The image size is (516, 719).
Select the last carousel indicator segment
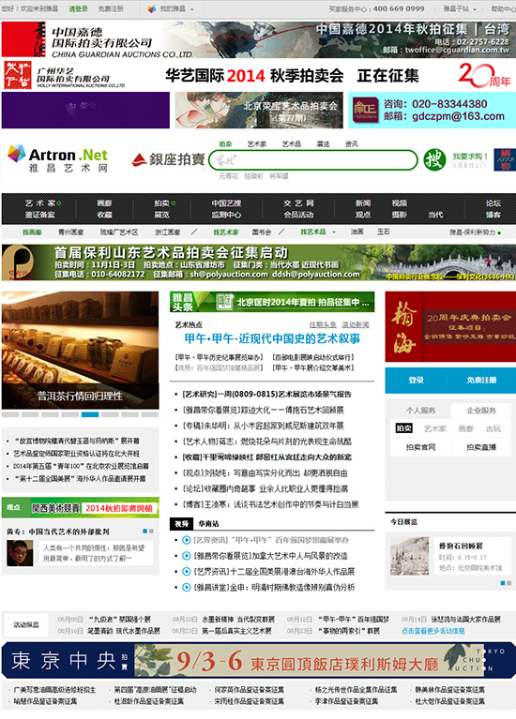coord(150,414)
